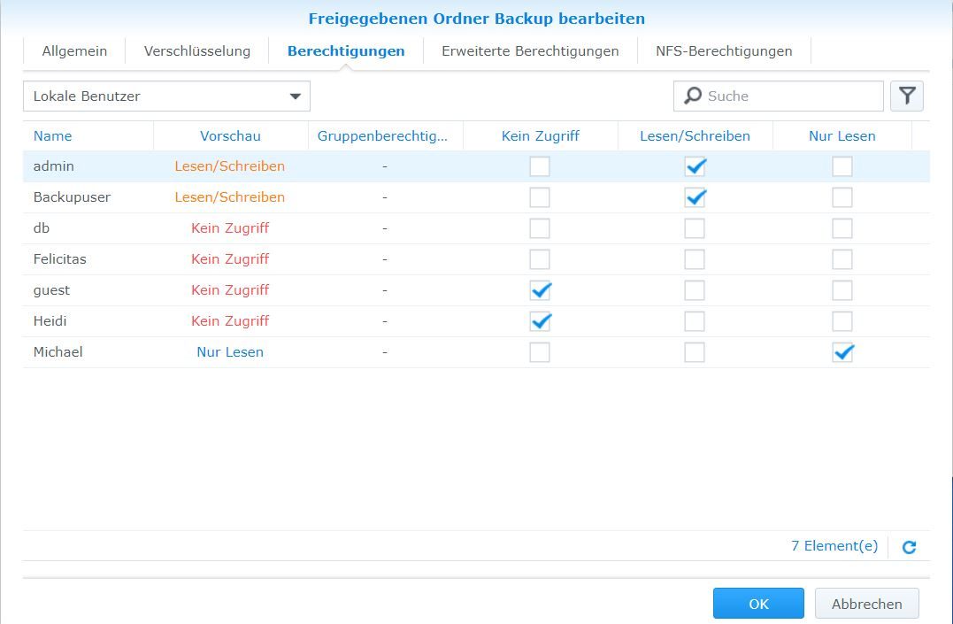Select the NFS-Berechtigungen tab
Viewport: 953px width, 624px height.
click(x=724, y=51)
